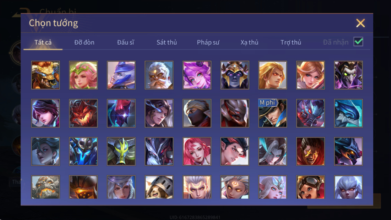This screenshot has width=391, height=220.
Task: Select the 'Tất cả' tab
Action: click(x=43, y=42)
